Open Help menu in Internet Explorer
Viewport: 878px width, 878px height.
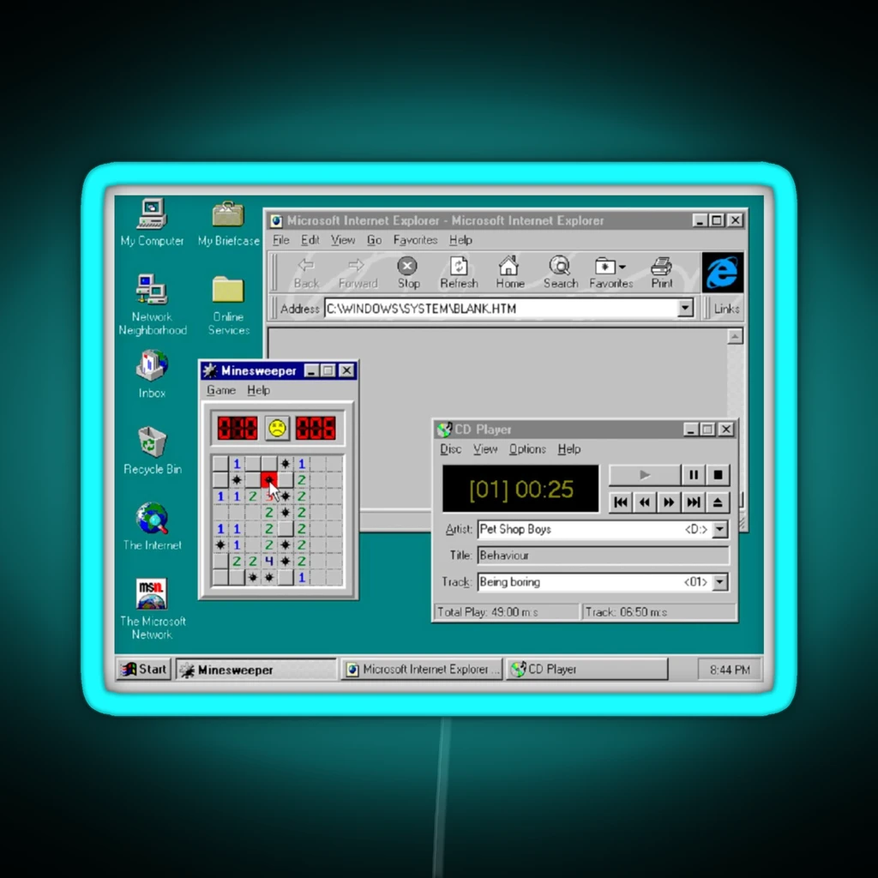[460, 240]
